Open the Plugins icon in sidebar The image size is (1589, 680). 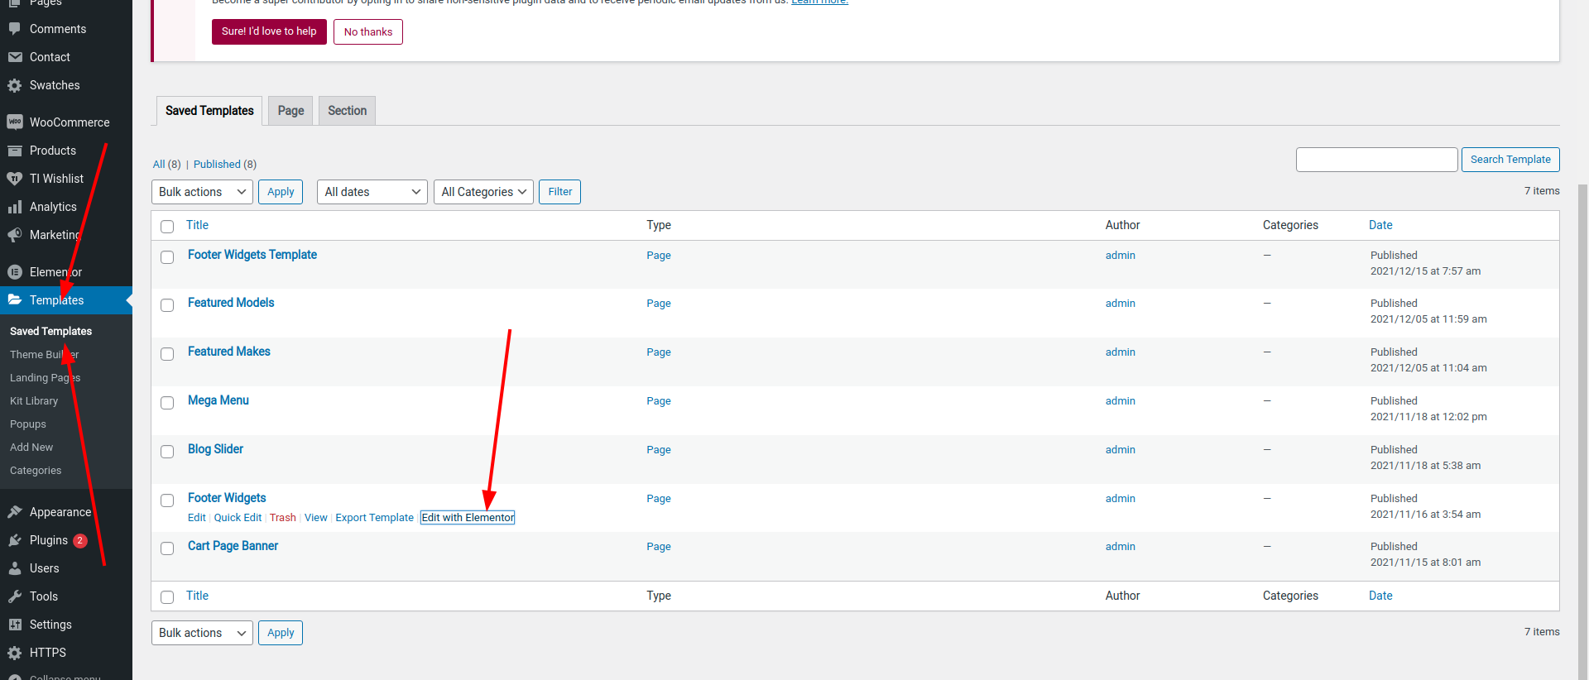click(15, 540)
